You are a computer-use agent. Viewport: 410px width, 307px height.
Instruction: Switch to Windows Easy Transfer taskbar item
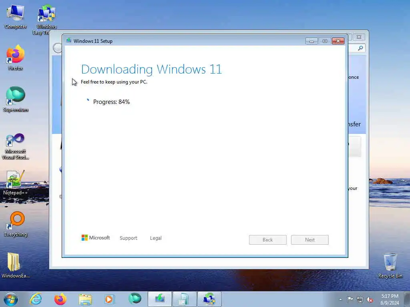coord(209,299)
